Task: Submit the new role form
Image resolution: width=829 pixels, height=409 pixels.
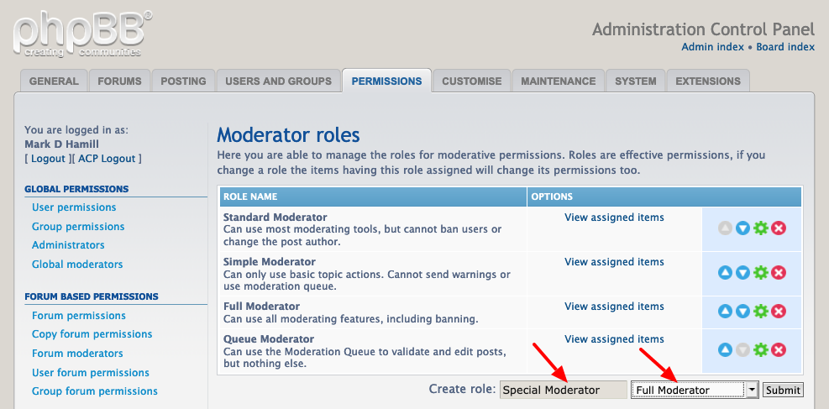Action: click(783, 390)
